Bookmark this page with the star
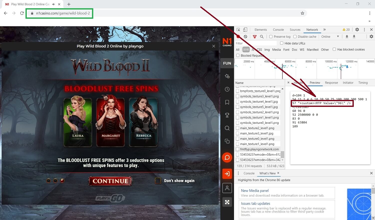Image resolution: width=375 pixels, height=220 pixels. tap(302, 13)
